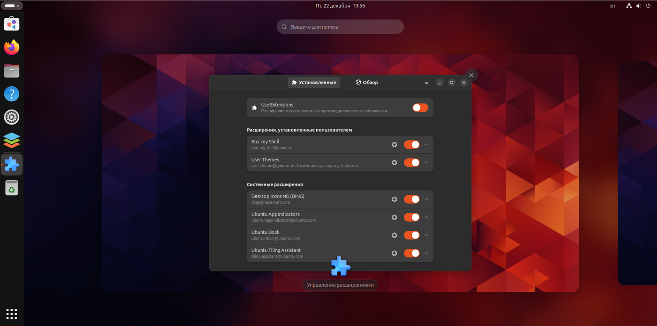This screenshot has width=657, height=326.
Task: Click the Введите для поиска search field
Action: [x=340, y=27]
